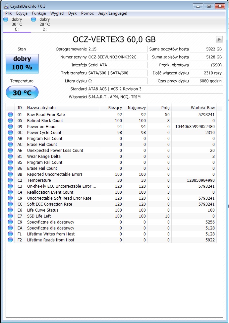This screenshot has width=229, height=323.
Task: Click the Interfejs field Serial ATA
Action: pyautogui.click(x=118, y=65)
